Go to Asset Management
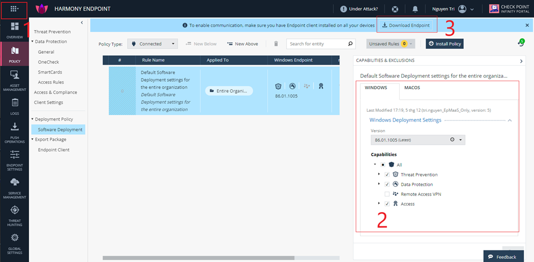The height and width of the screenshot is (262, 534). (15, 81)
